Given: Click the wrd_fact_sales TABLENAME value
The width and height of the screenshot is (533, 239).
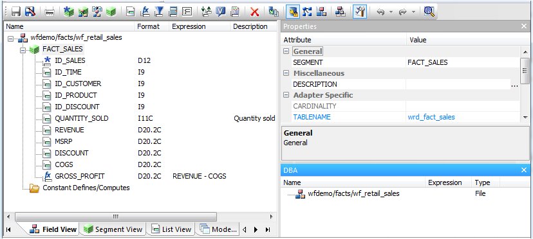Looking at the screenshot, I should (431, 117).
